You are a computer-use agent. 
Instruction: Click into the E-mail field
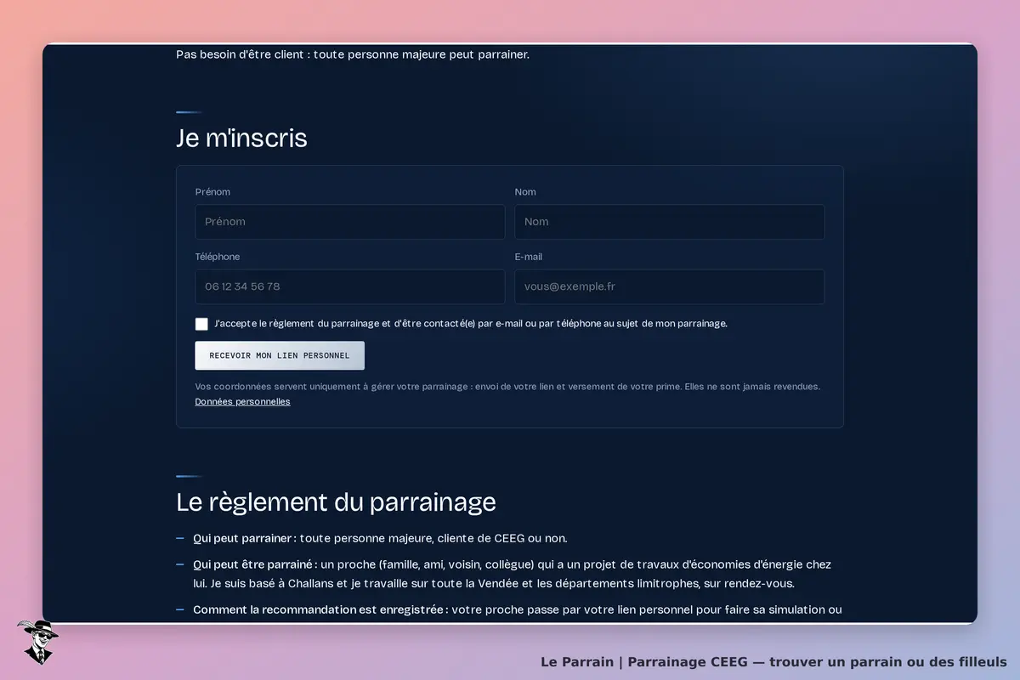(x=669, y=286)
